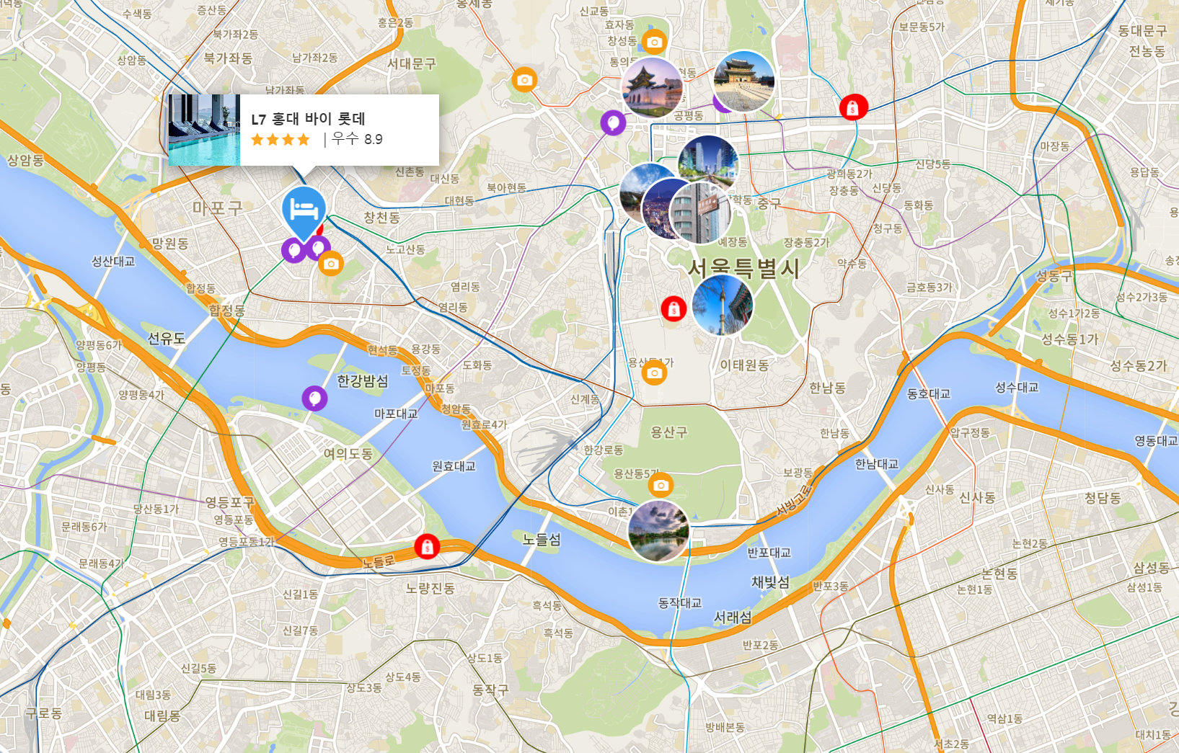Image resolution: width=1179 pixels, height=753 pixels.
Task: Click the purple balloon marker left of 공평동
Action: pos(614,122)
